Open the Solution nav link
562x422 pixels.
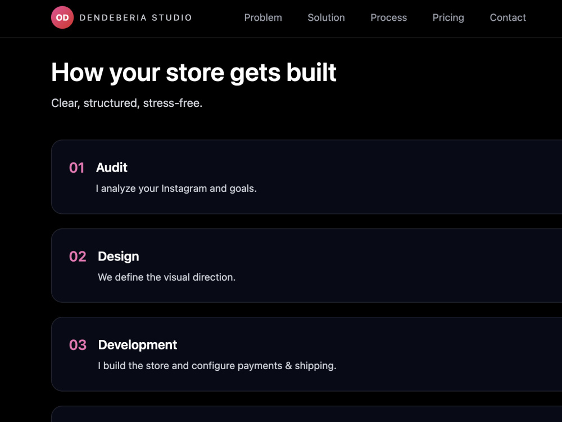click(326, 17)
